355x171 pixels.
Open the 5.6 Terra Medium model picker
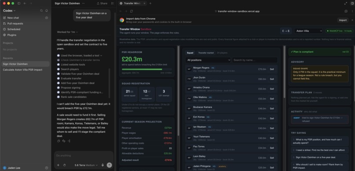tap(86, 165)
